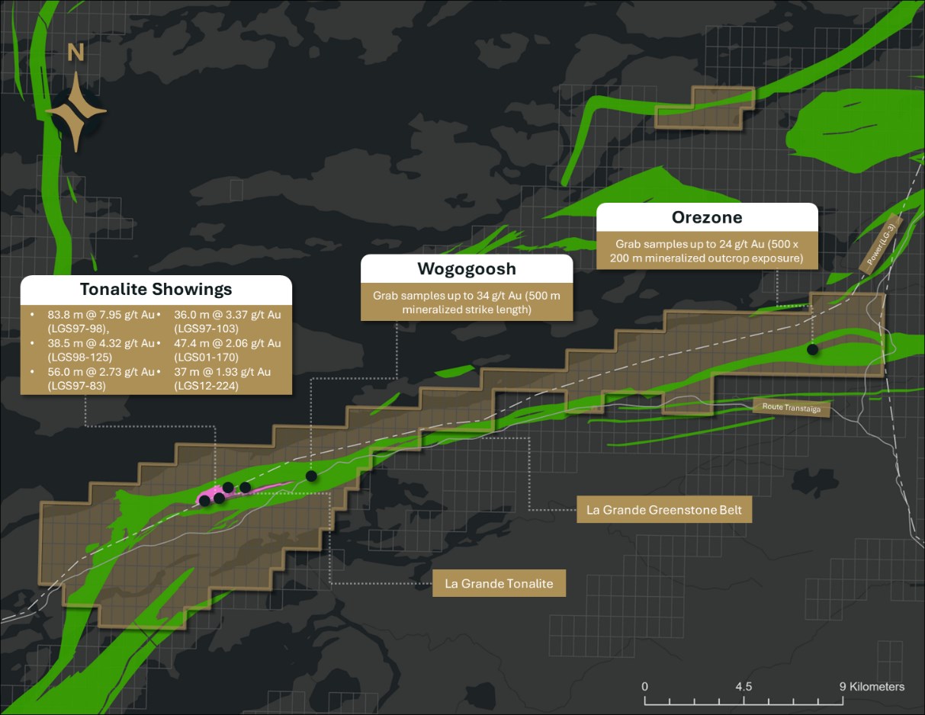Click the letter N above the compass
This screenshot has height=715, width=925.
coord(75,53)
